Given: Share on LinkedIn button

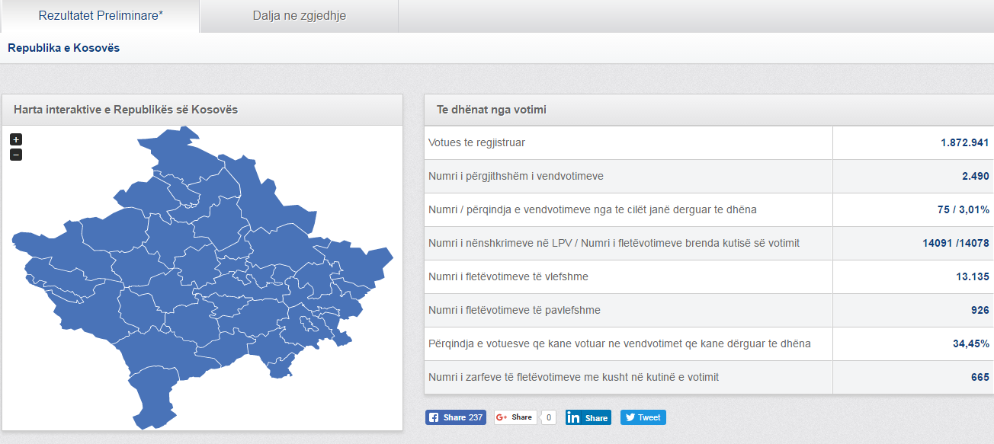Looking at the screenshot, I should tap(588, 417).
